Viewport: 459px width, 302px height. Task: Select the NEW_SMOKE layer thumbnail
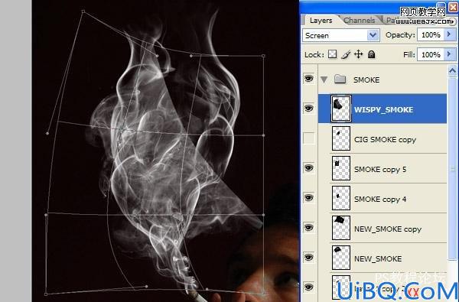point(341,258)
